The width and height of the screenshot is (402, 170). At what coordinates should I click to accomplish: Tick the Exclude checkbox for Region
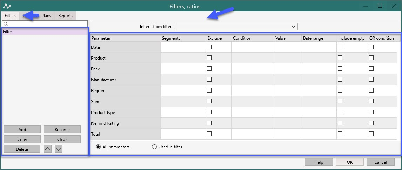click(x=210, y=90)
